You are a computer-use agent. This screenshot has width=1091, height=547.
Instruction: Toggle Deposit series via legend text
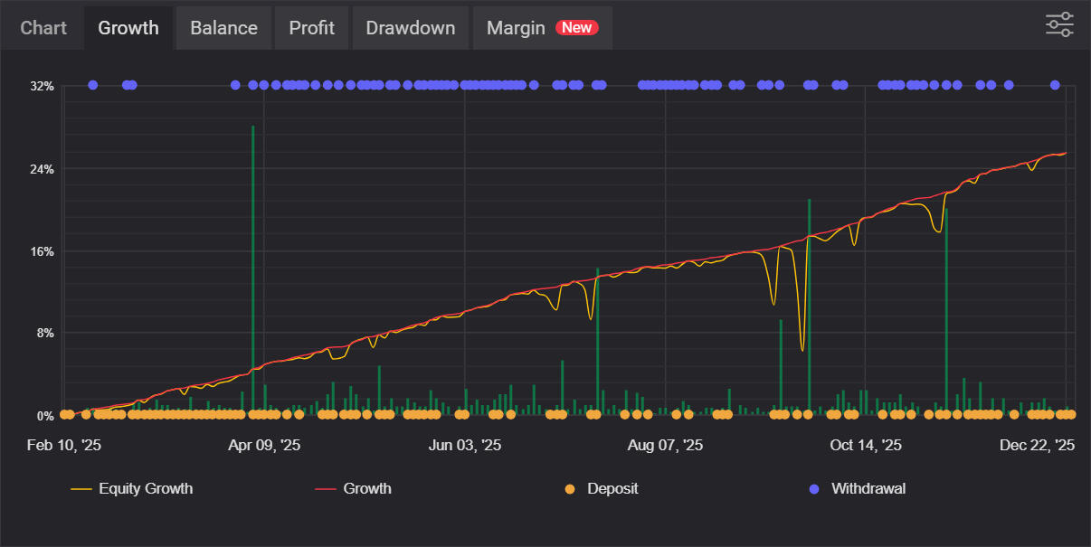point(612,489)
